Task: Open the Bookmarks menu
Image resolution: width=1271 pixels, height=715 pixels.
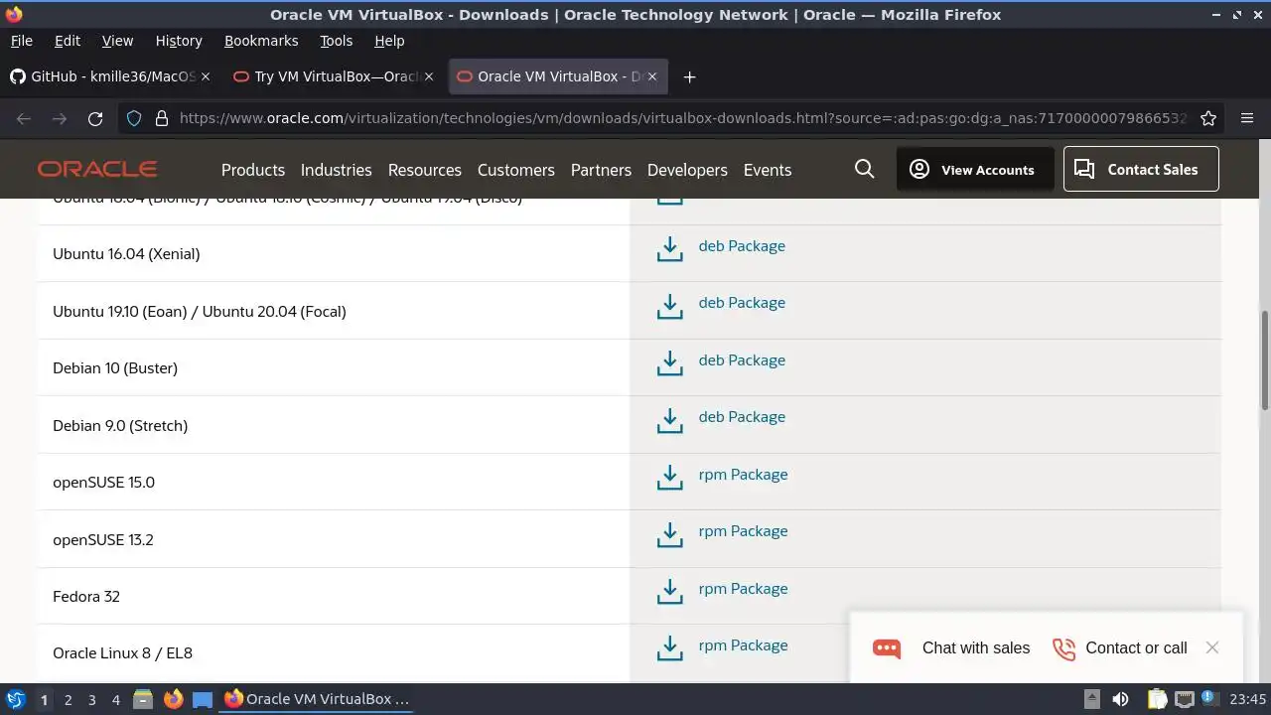Action: (261, 41)
